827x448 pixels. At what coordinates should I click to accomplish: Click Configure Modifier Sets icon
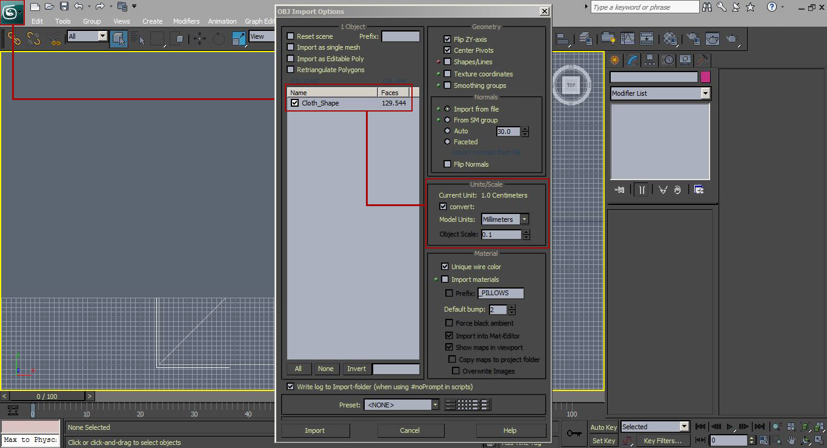click(x=699, y=190)
